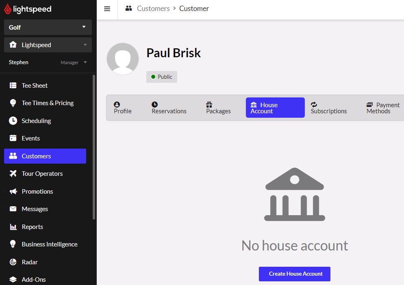Viewport: 404px width, 285px height.
Task: Open Tee Sheet in sidebar
Action: click(45, 86)
